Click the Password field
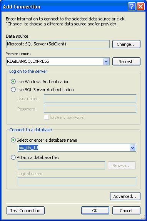The width and height of the screenshot is (147, 221). pos(90,109)
